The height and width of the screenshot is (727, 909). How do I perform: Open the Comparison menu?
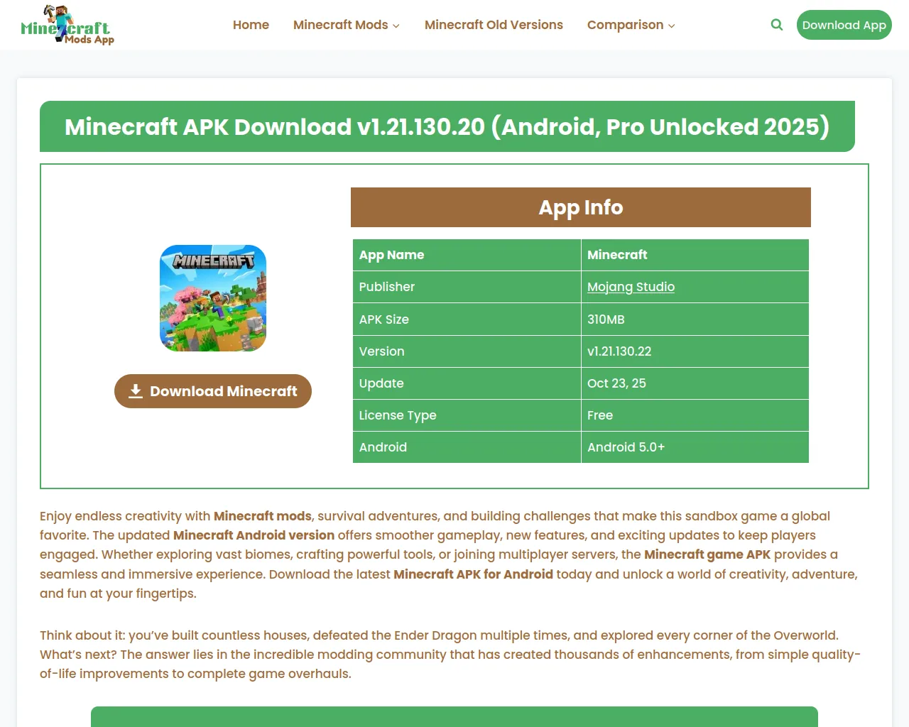625,25
